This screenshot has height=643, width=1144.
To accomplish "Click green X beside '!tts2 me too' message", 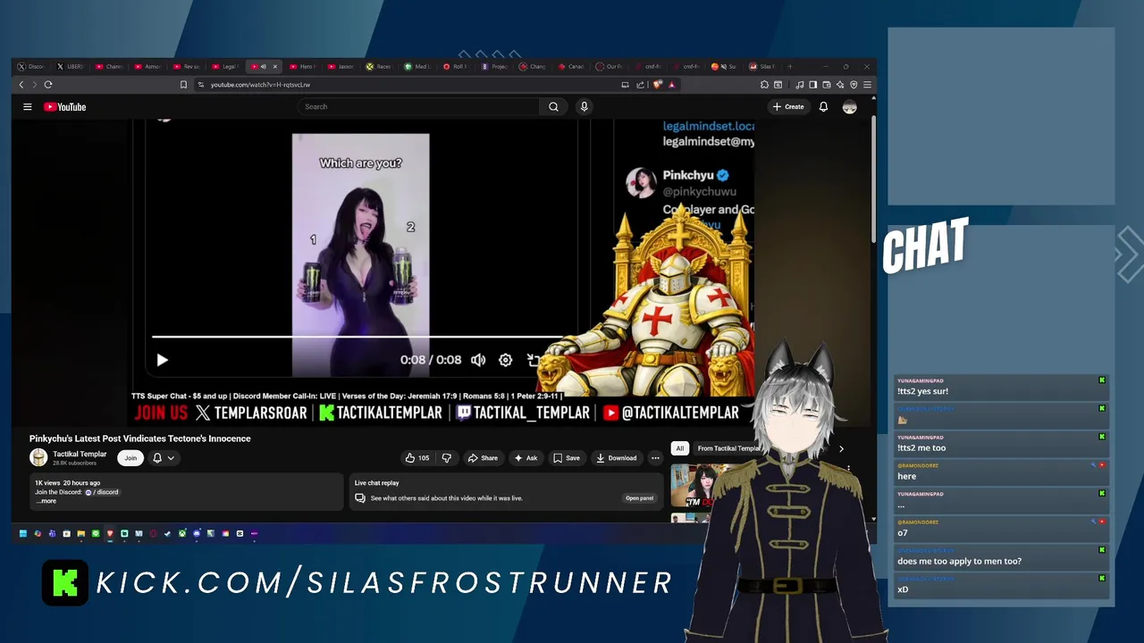I will click(1102, 437).
